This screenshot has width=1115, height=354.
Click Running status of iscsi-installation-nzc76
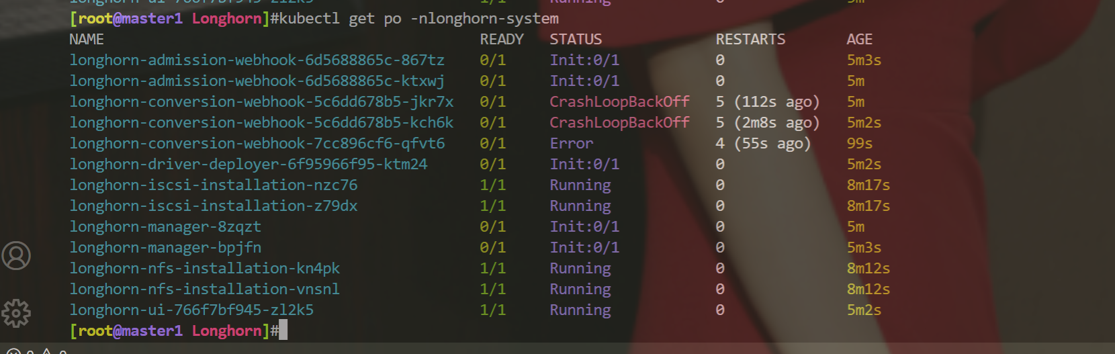[x=580, y=185]
